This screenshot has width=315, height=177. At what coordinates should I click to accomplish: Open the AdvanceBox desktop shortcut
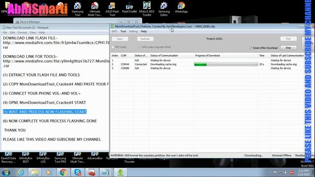click(95, 156)
